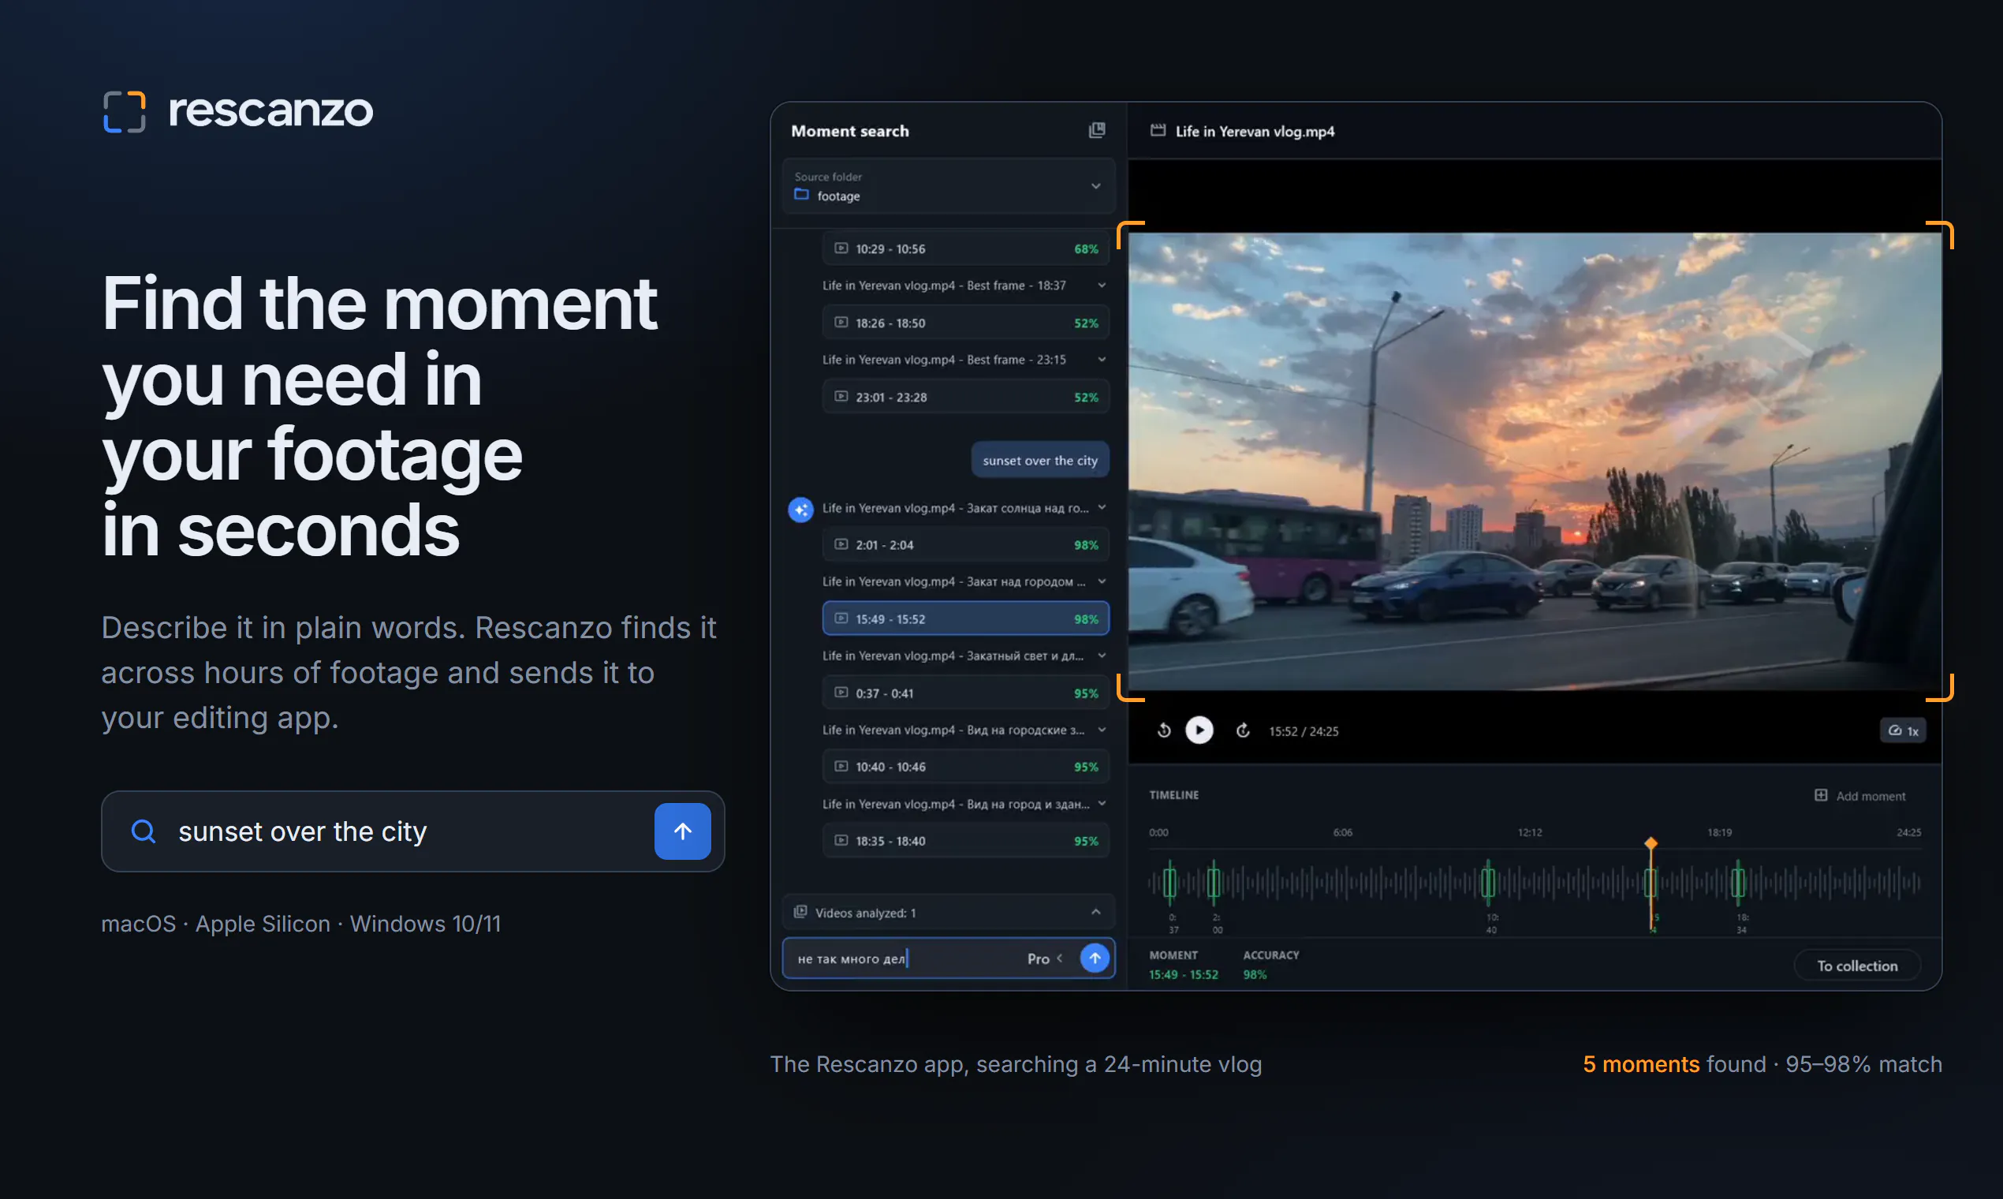
Task: Select the 23:01 - 23:28 moment row
Action: point(965,398)
